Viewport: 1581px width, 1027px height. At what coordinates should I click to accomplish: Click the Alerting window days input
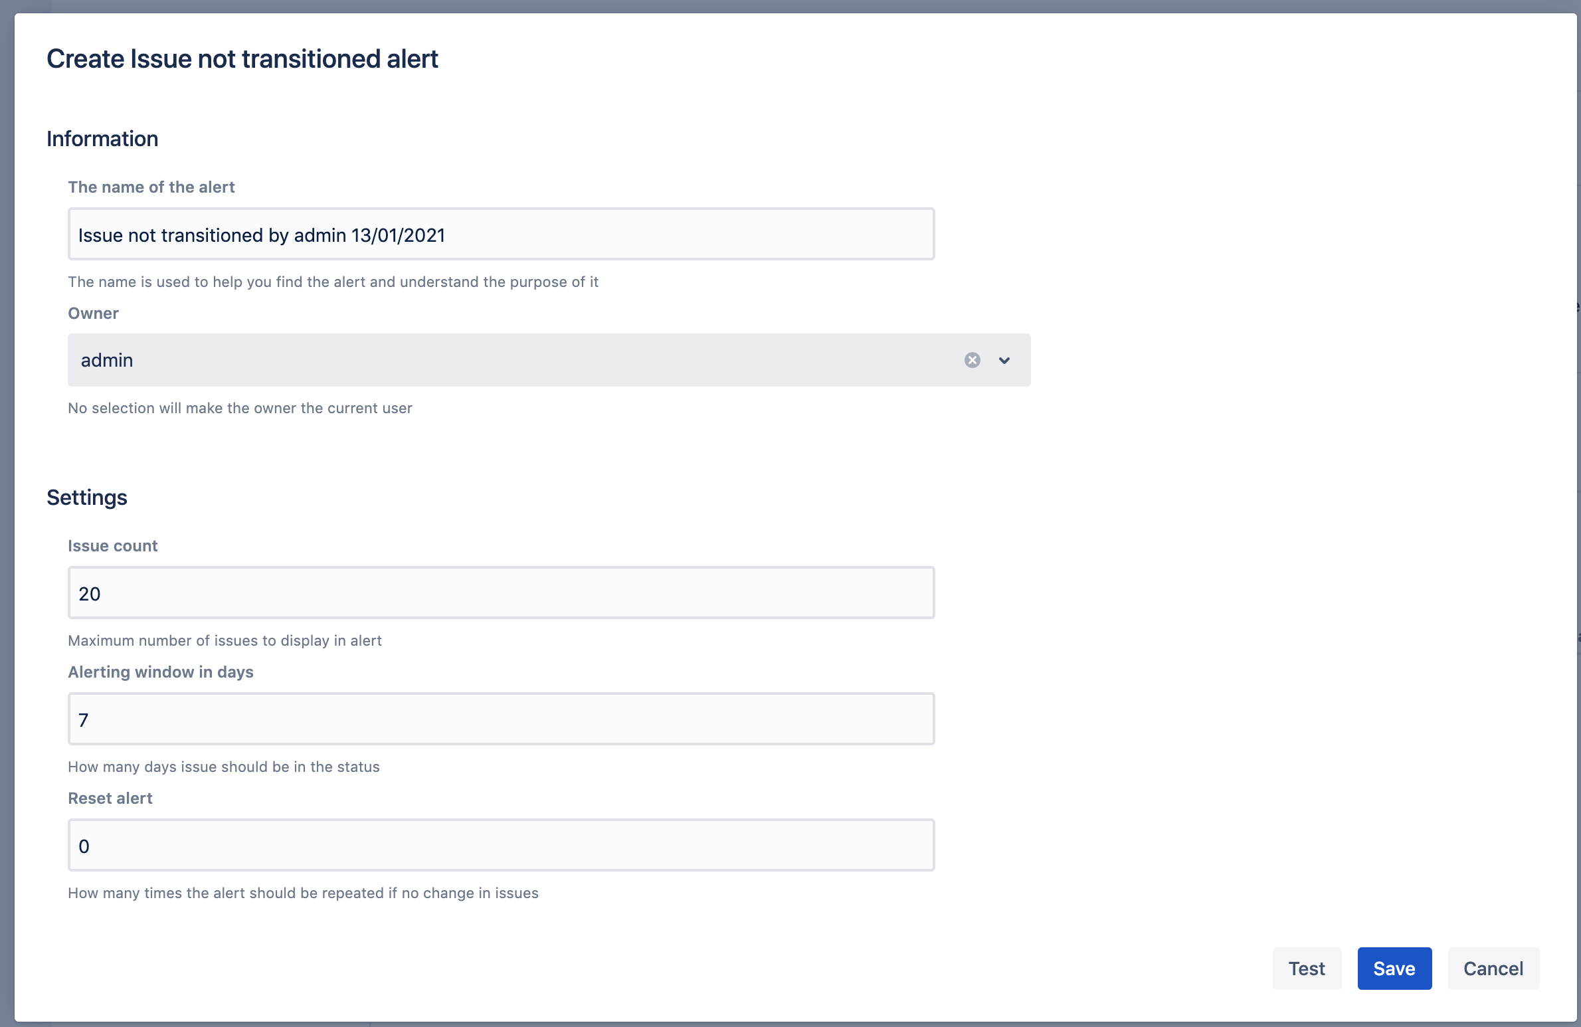click(501, 719)
